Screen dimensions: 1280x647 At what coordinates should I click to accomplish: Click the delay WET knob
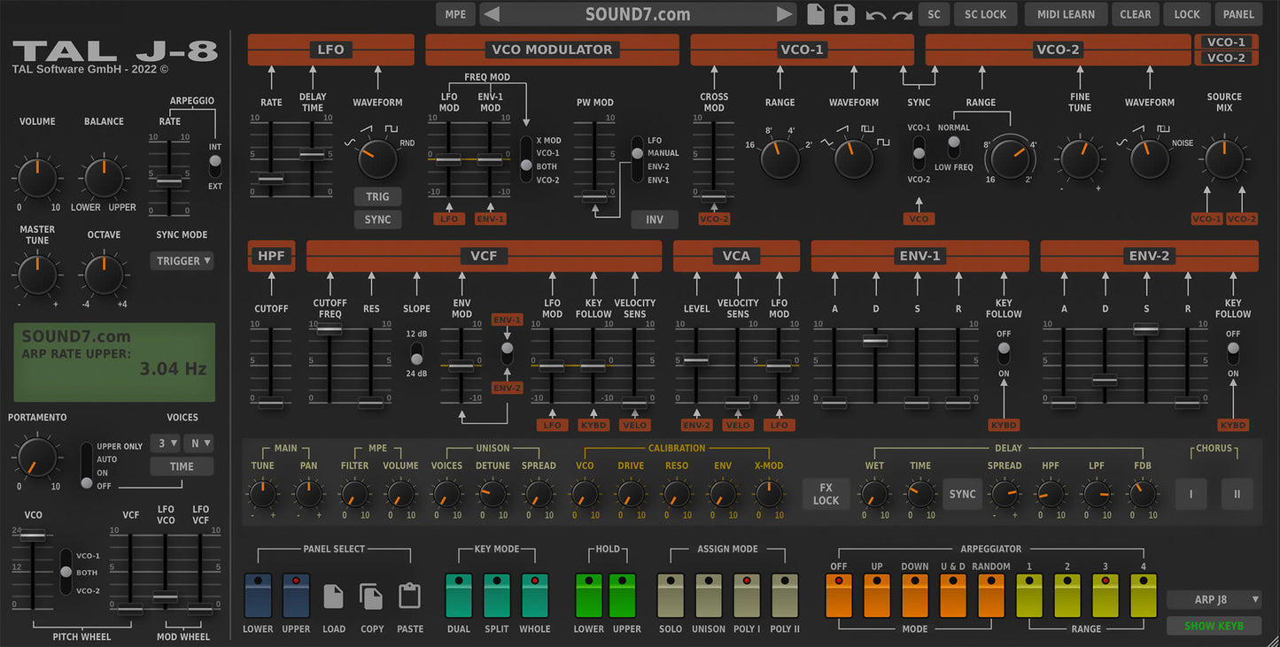[874, 494]
